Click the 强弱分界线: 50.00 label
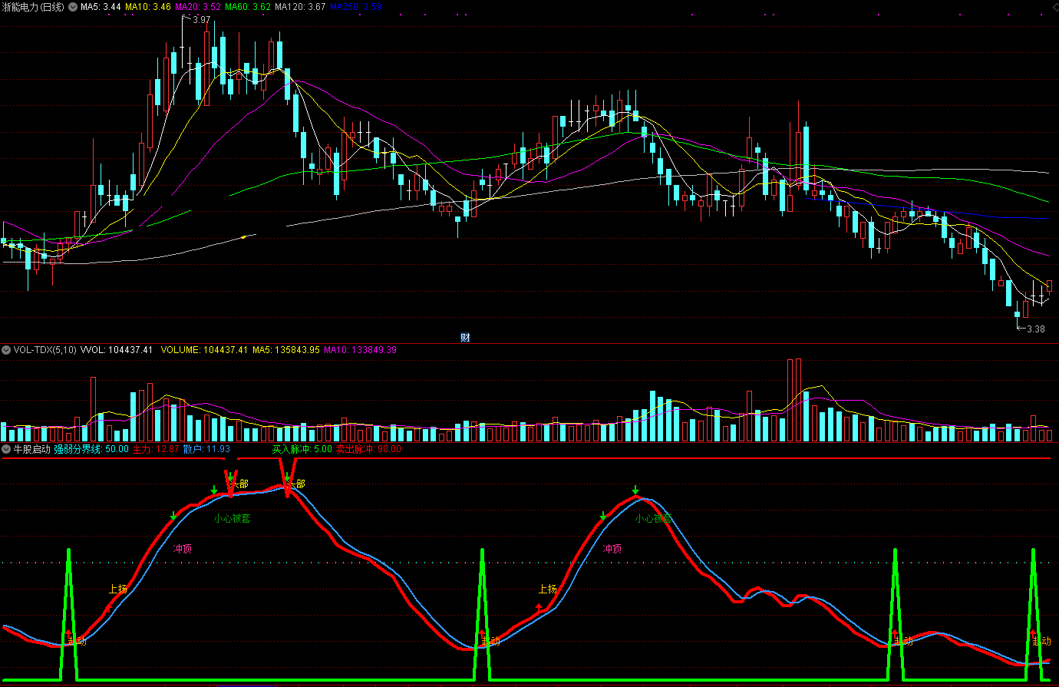 coord(91,449)
